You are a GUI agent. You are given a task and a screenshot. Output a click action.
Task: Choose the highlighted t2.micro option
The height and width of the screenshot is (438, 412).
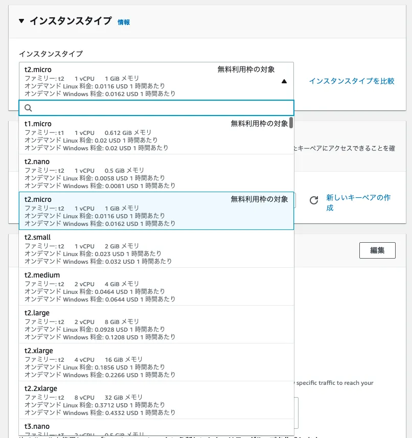coord(156,211)
